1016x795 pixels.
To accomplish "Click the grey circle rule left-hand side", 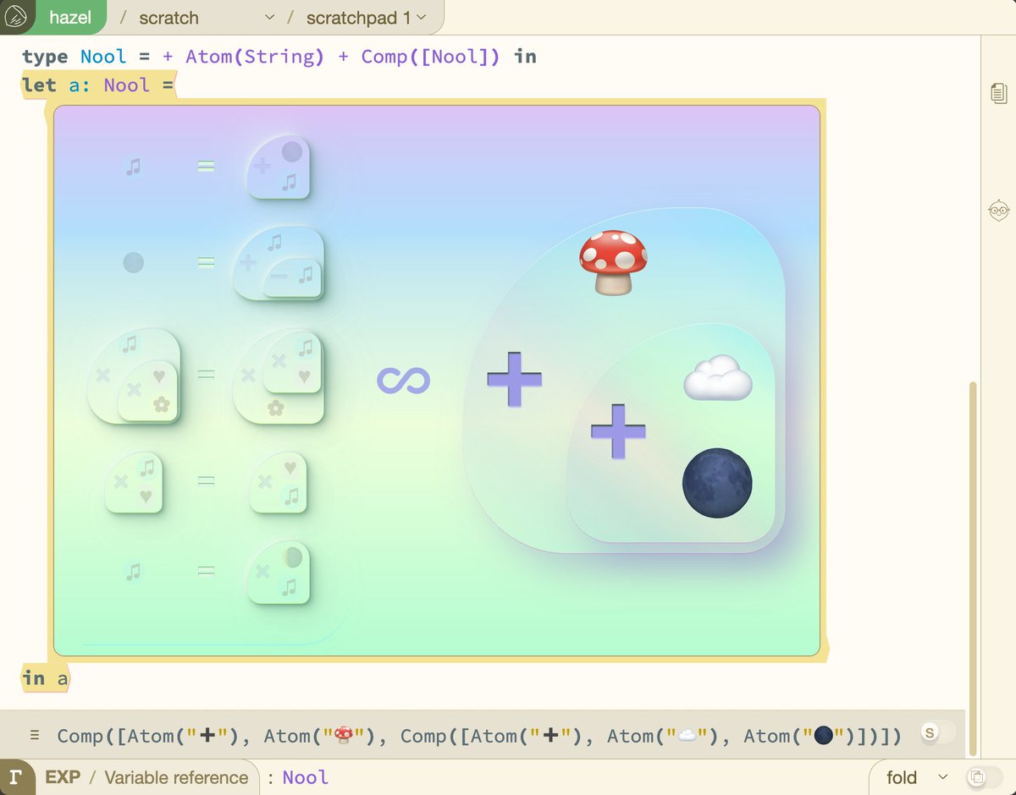I will 133,263.
